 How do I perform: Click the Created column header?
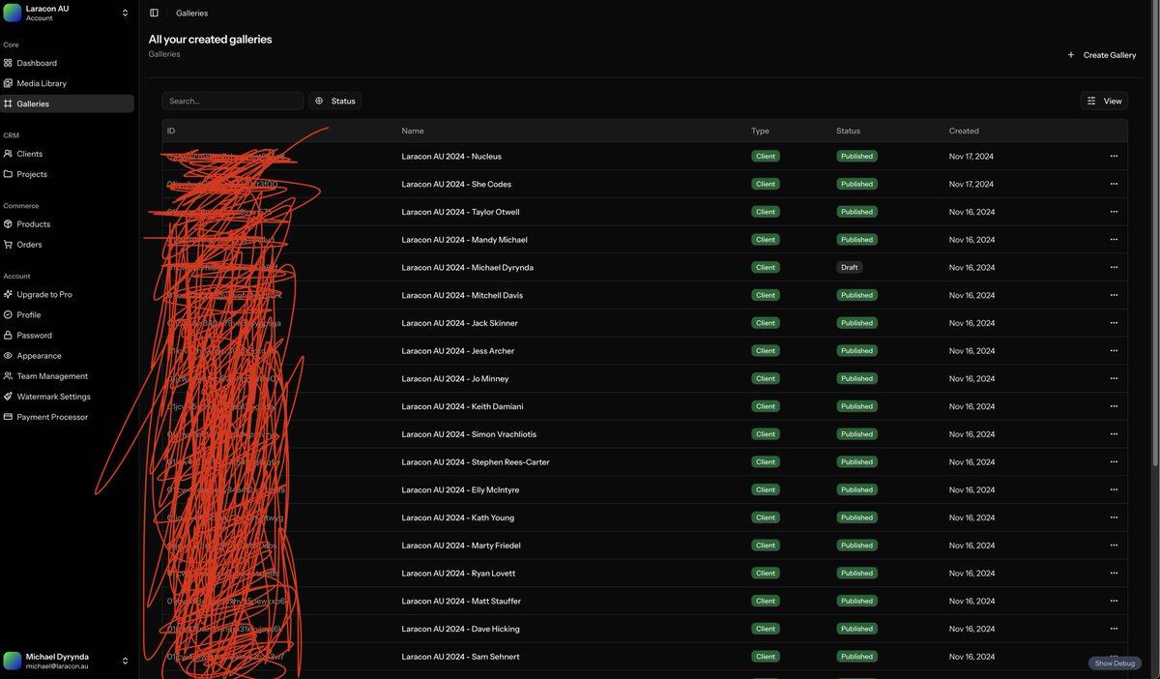[x=964, y=131]
